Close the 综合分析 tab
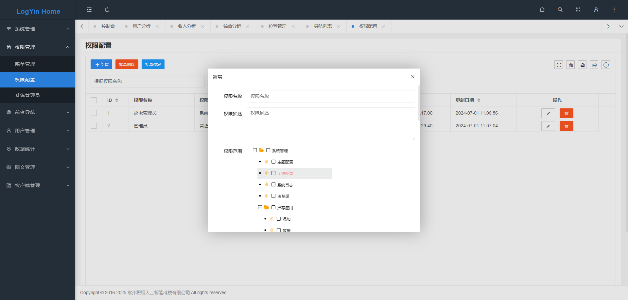The image size is (628, 300). [x=248, y=26]
